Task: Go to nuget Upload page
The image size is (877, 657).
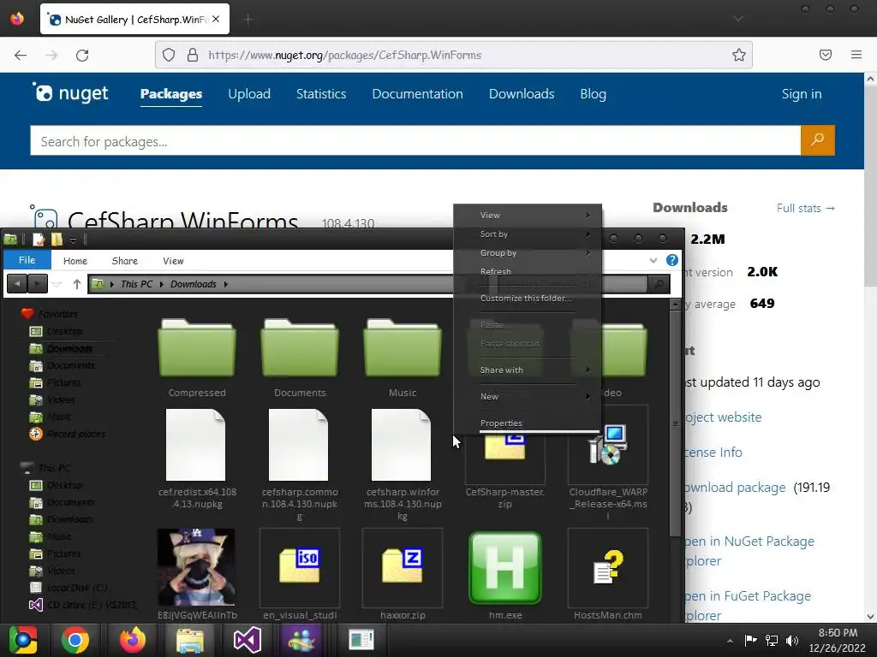Action: (x=249, y=93)
